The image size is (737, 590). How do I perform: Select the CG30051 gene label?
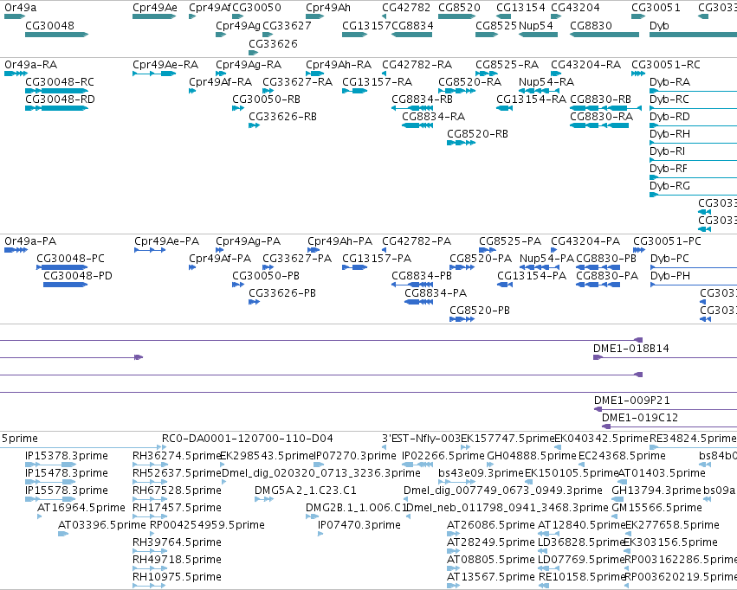coord(656,8)
